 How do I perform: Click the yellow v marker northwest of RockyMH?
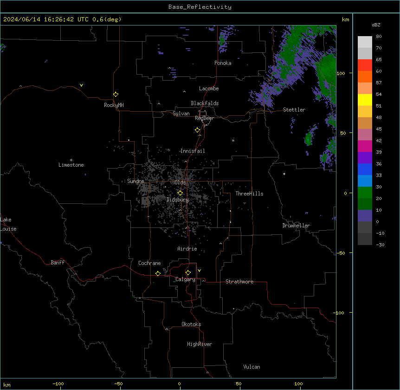[x=81, y=85]
